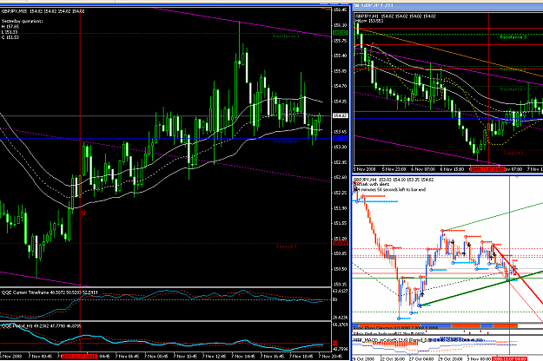543x361 pixels.
Task: Select the GBPJPY,H1 window title text
Action: 377,5
